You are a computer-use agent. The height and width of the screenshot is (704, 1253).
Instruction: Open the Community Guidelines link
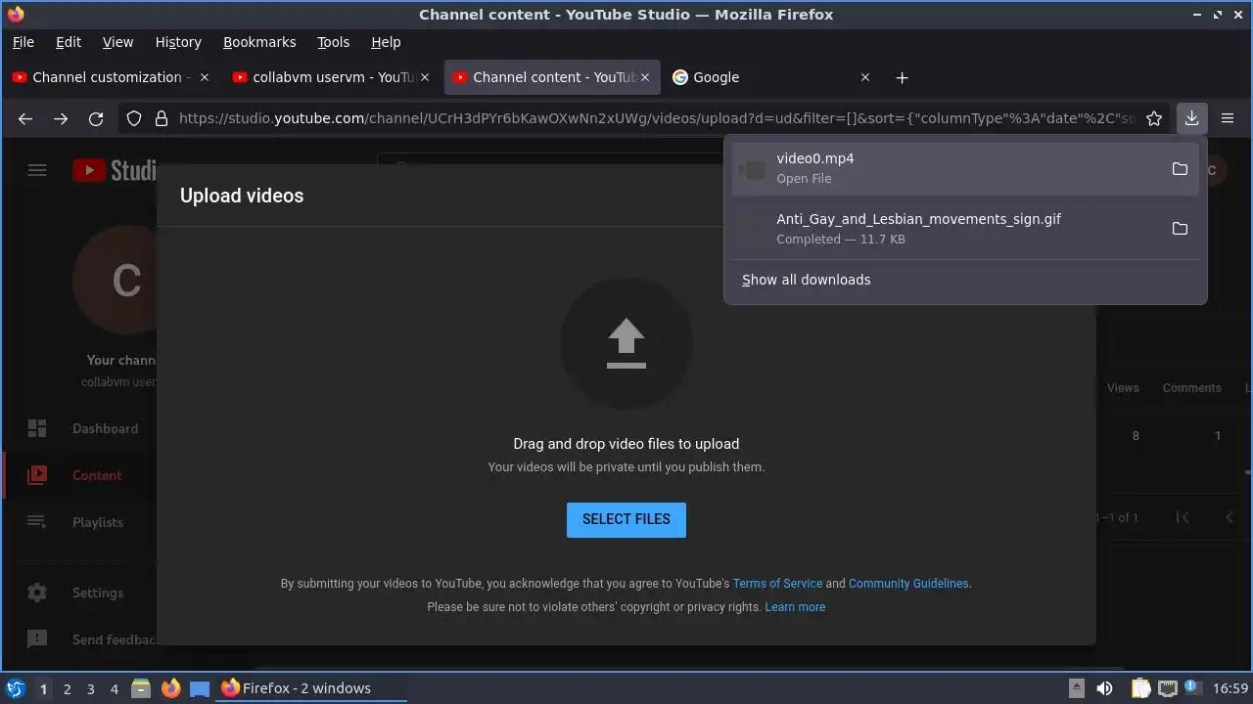(x=908, y=584)
